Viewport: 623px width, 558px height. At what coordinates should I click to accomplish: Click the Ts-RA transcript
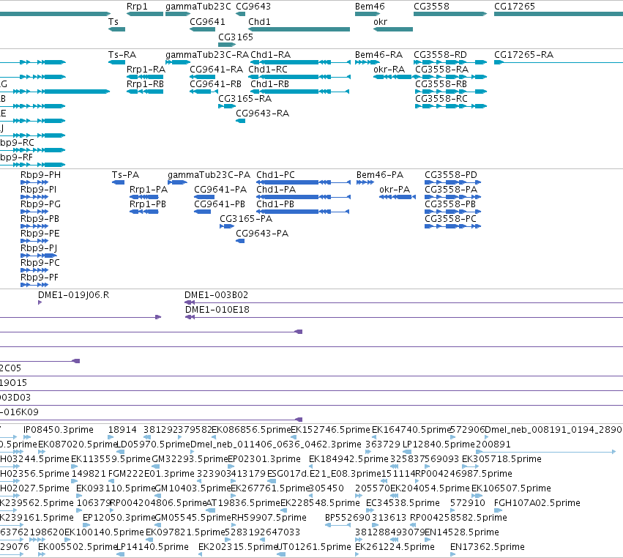(117, 62)
